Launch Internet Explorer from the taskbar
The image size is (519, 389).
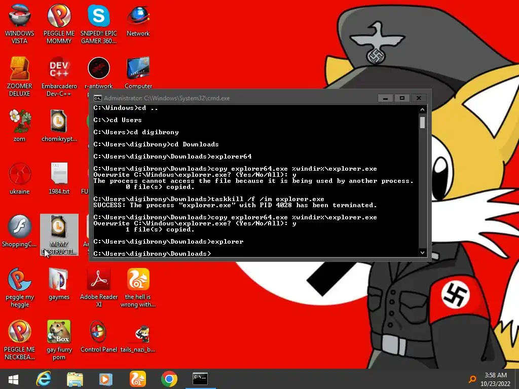click(x=44, y=379)
